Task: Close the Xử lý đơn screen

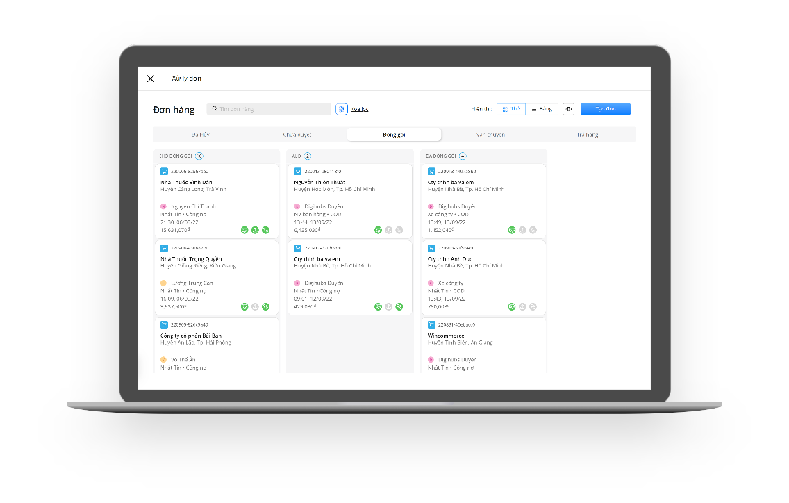Action: (x=151, y=79)
